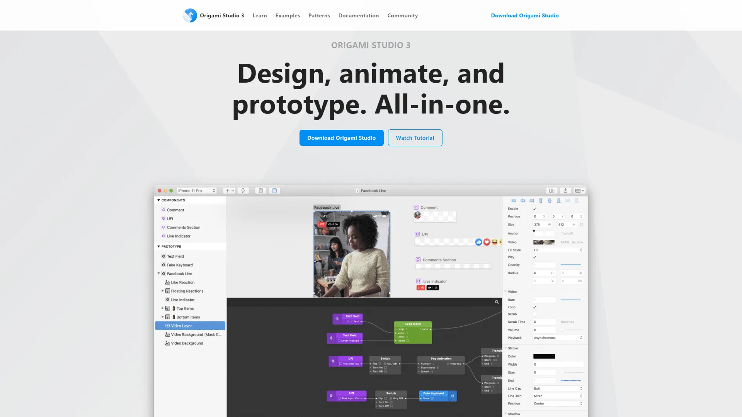Click the Live Indicator component icon on canvas
Image resolution: width=742 pixels, height=417 pixels.
[419, 281]
